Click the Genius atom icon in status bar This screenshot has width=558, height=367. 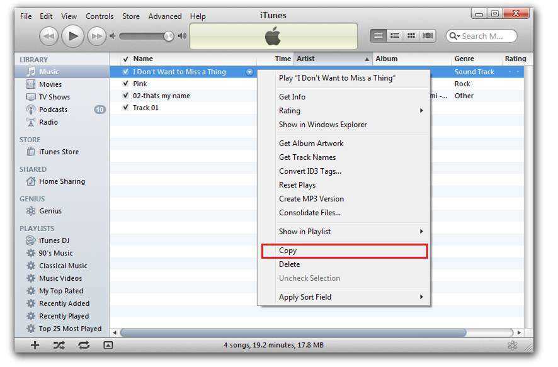513,345
